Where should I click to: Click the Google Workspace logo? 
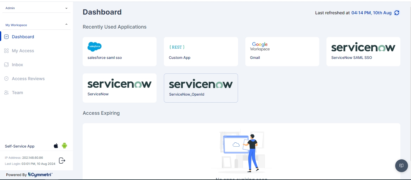(260, 47)
